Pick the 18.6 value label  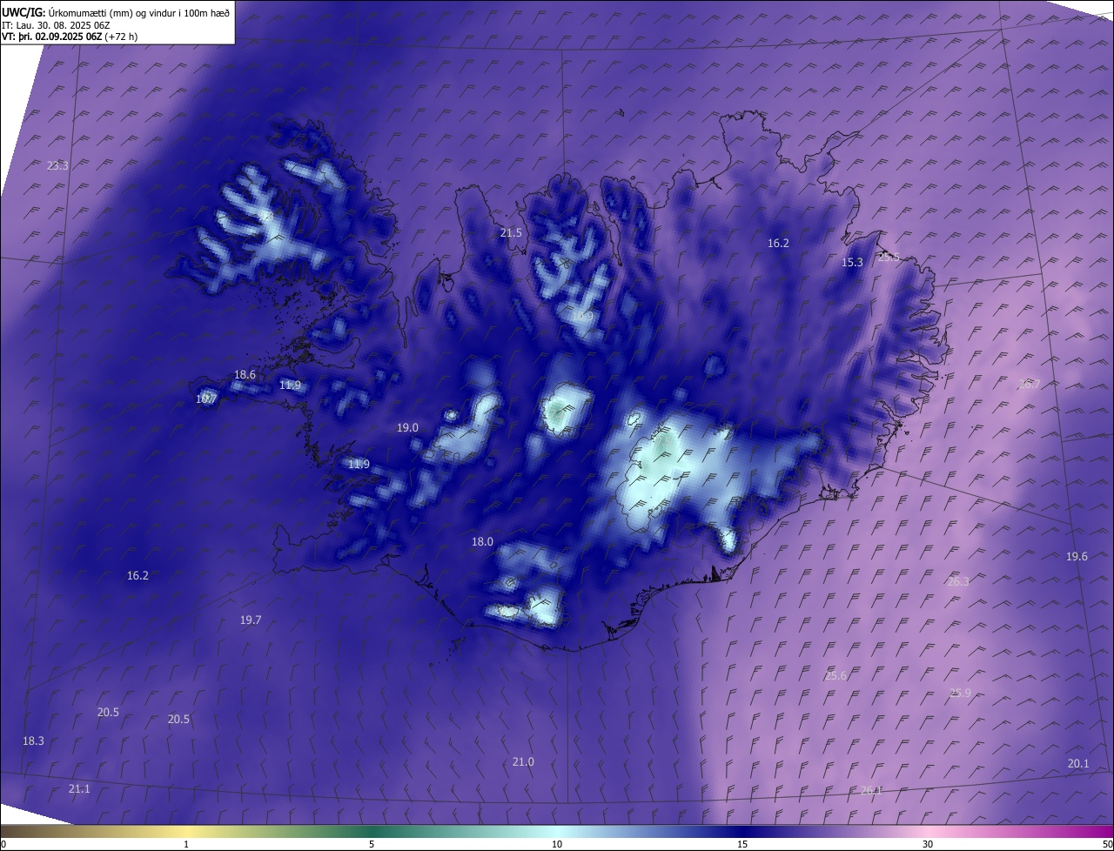pyautogui.click(x=245, y=374)
